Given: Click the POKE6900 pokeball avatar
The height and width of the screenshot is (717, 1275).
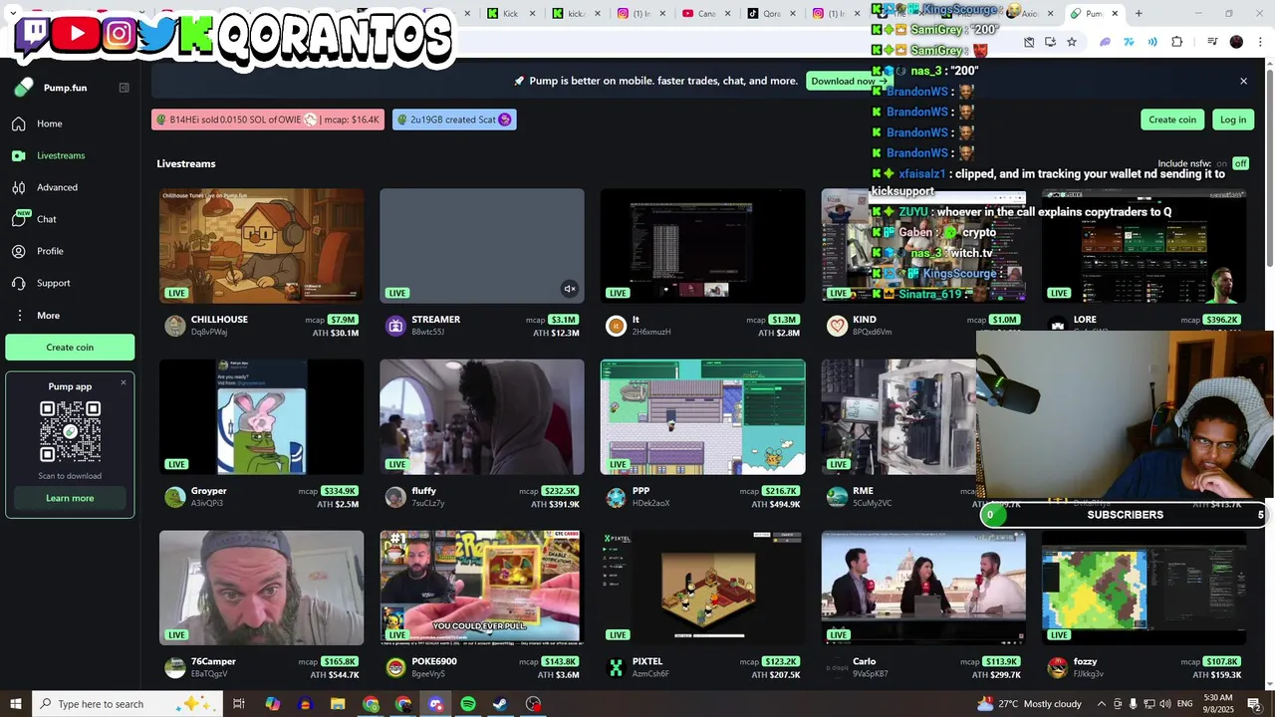Looking at the screenshot, I should click(x=395, y=667).
